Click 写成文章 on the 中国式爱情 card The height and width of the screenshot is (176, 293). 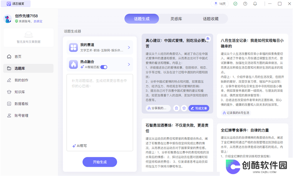[199, 108]
